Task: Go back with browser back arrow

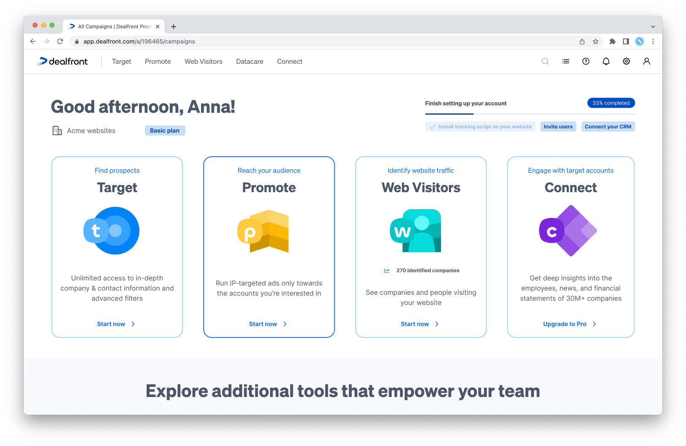Action: 33,41
